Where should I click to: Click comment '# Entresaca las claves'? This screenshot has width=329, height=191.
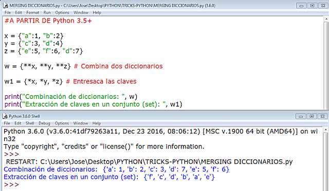pyautogui.click(x=101, y=81)
